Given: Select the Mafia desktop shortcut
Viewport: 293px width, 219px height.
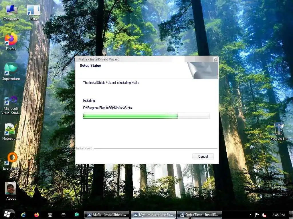Looking at the screenshot, I should 33,13.
